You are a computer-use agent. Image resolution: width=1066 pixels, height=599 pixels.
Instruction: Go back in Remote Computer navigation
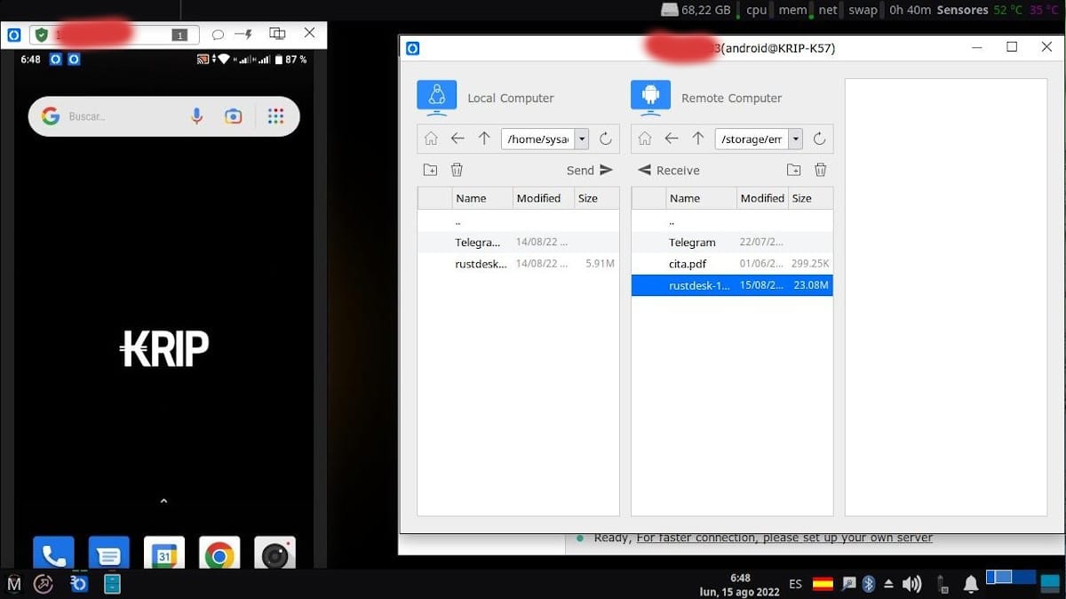pyautogui.click(x=672, y=139)
